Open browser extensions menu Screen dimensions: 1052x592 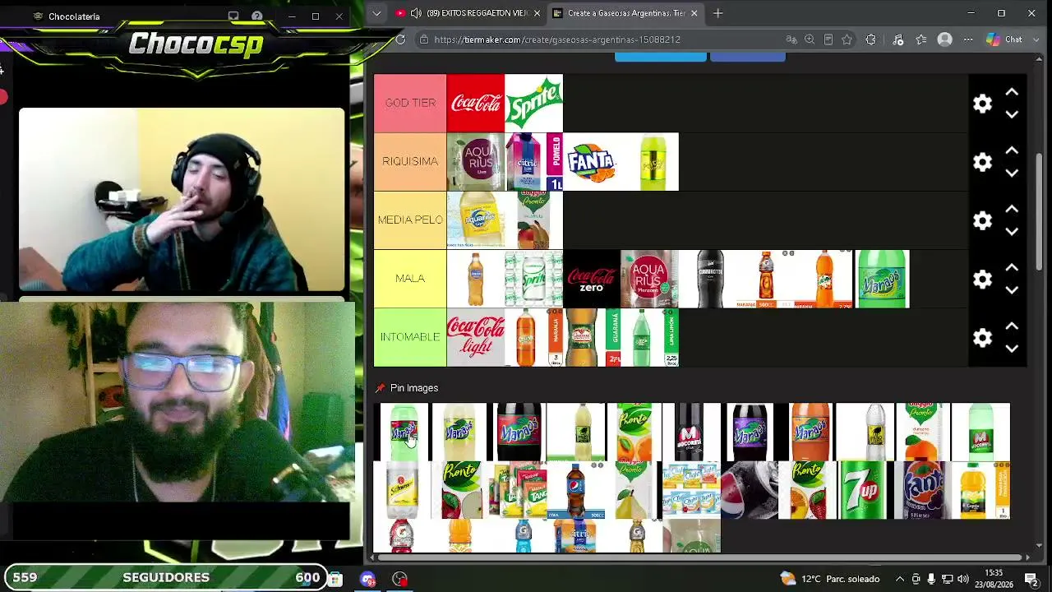(x=871, y=39)
